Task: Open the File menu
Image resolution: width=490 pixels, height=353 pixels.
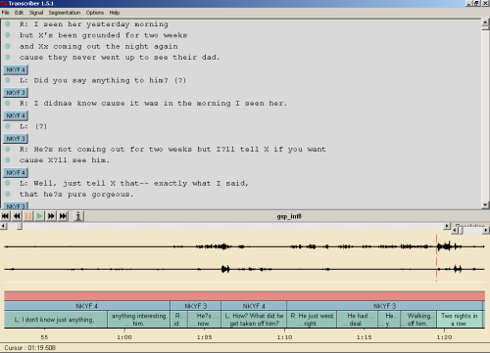Action: click(6, 13)
